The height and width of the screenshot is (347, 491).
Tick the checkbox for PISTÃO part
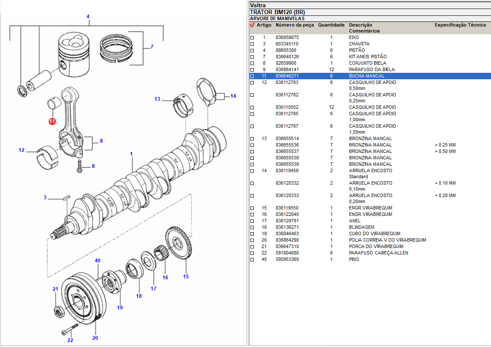click(x=252, y=51)
